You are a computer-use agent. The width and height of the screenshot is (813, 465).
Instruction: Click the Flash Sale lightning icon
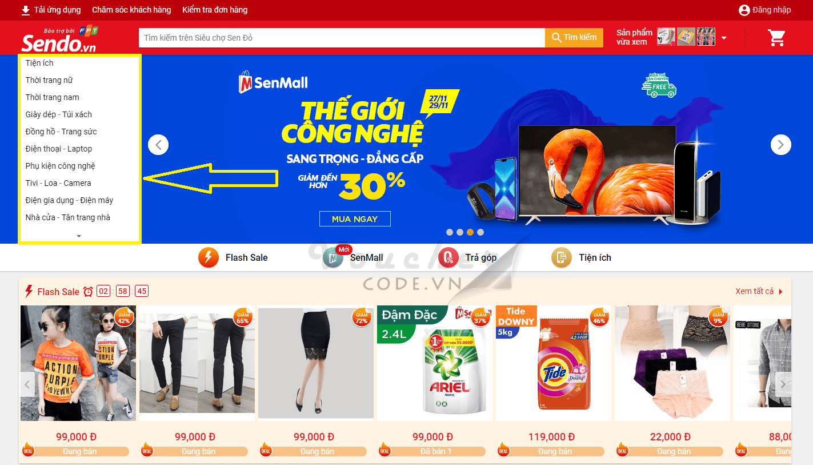point(209,257)
